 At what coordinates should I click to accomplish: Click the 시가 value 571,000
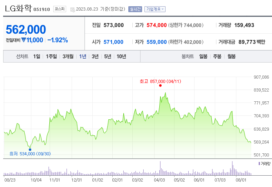(113, 42)
